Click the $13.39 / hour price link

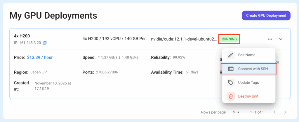click(40, 57)
